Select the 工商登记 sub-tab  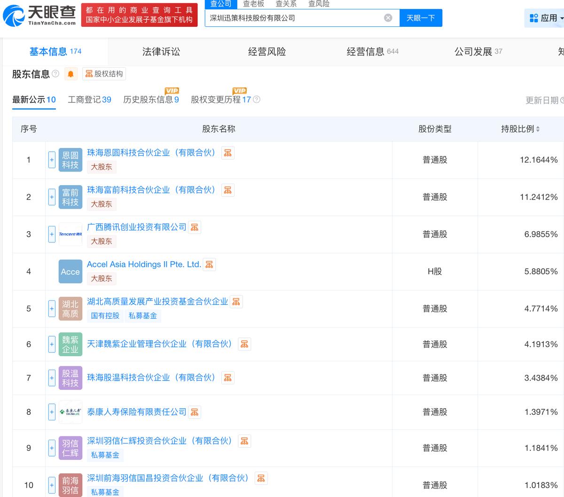tap(89, 100)
